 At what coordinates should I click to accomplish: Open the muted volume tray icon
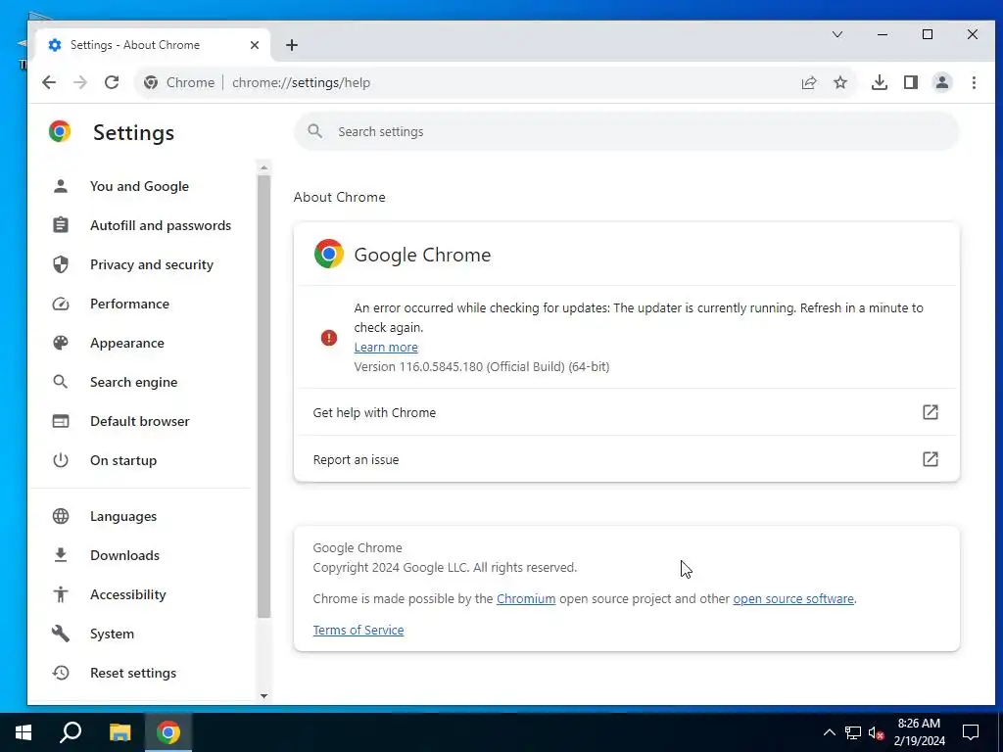pos(877,732)
